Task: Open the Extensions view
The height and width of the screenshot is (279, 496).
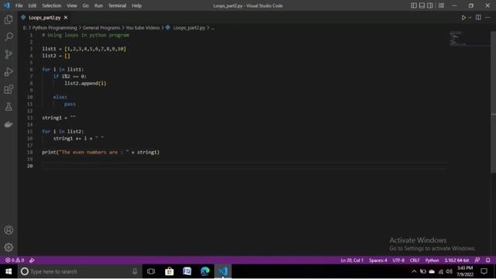Action: [9, 89]
